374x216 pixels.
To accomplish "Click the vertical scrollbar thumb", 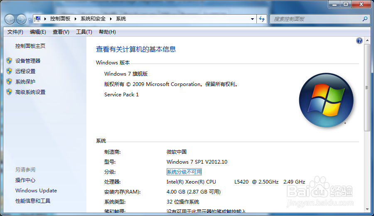I will (x=367, y=88).
